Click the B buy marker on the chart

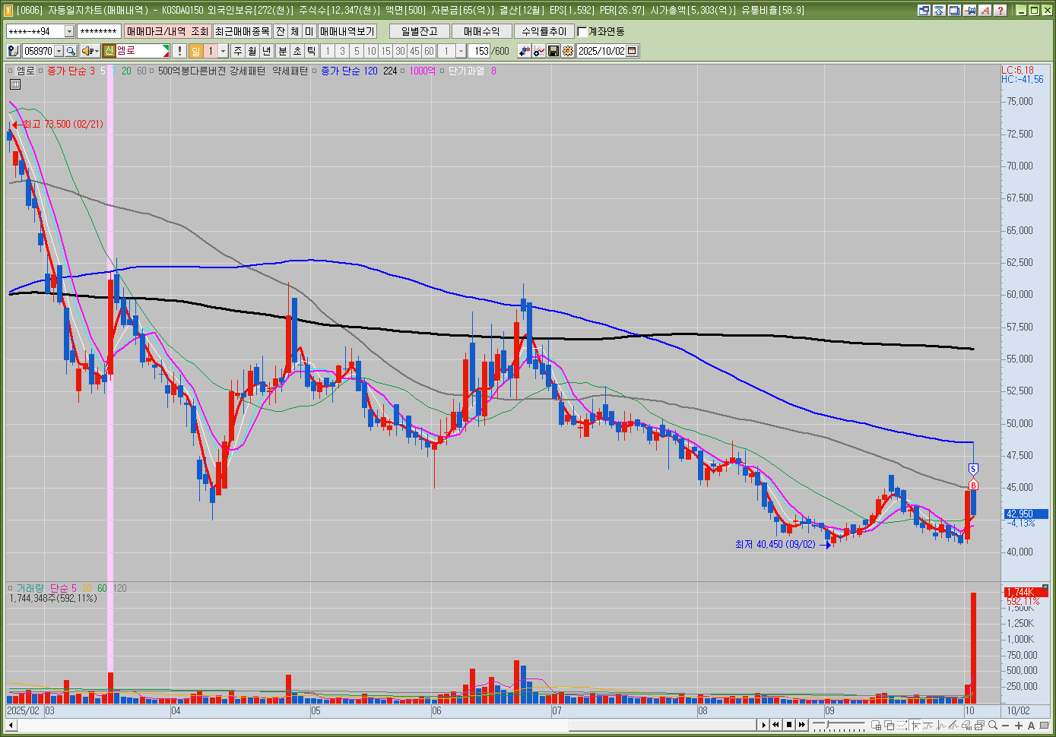[x=973, y=486]
